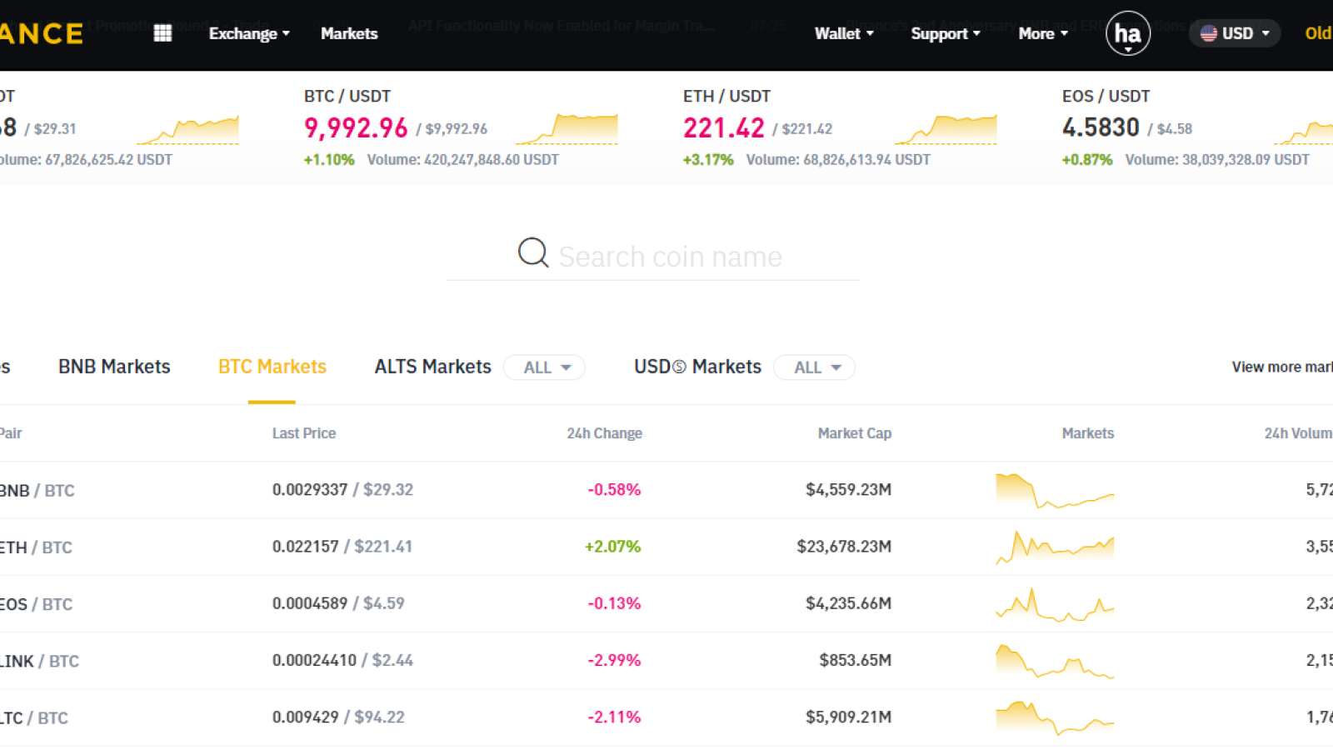Sort by Market Cap column
Screen dimensions: 1333x750
[855, 433]
